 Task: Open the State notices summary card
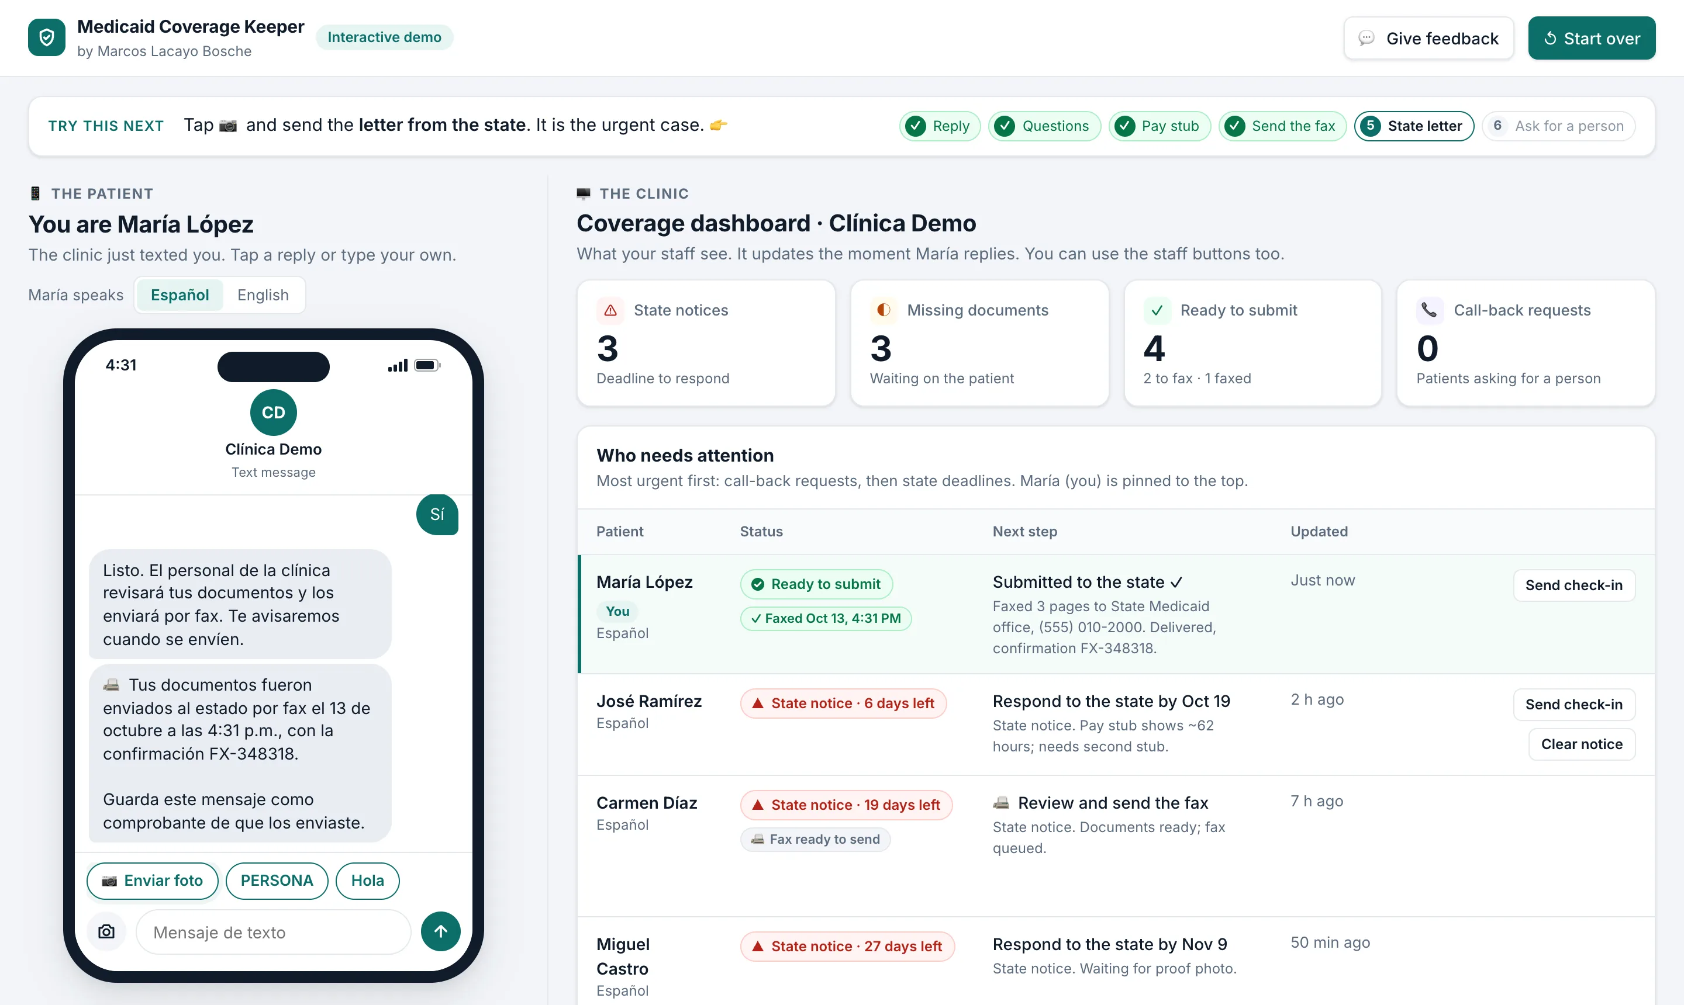pyautogui.click(x=705, y=344)
